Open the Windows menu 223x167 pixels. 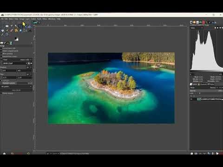coord(52,19)
